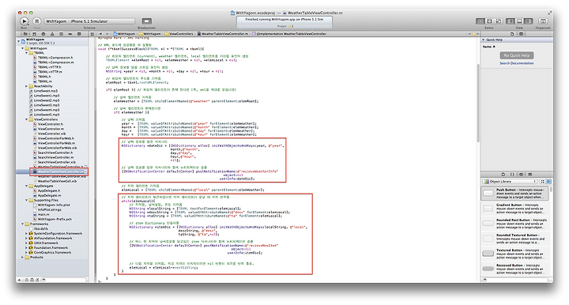Viewport: 569px width, 305px height.
Task: Select main.m file
Action: [40, 214]
